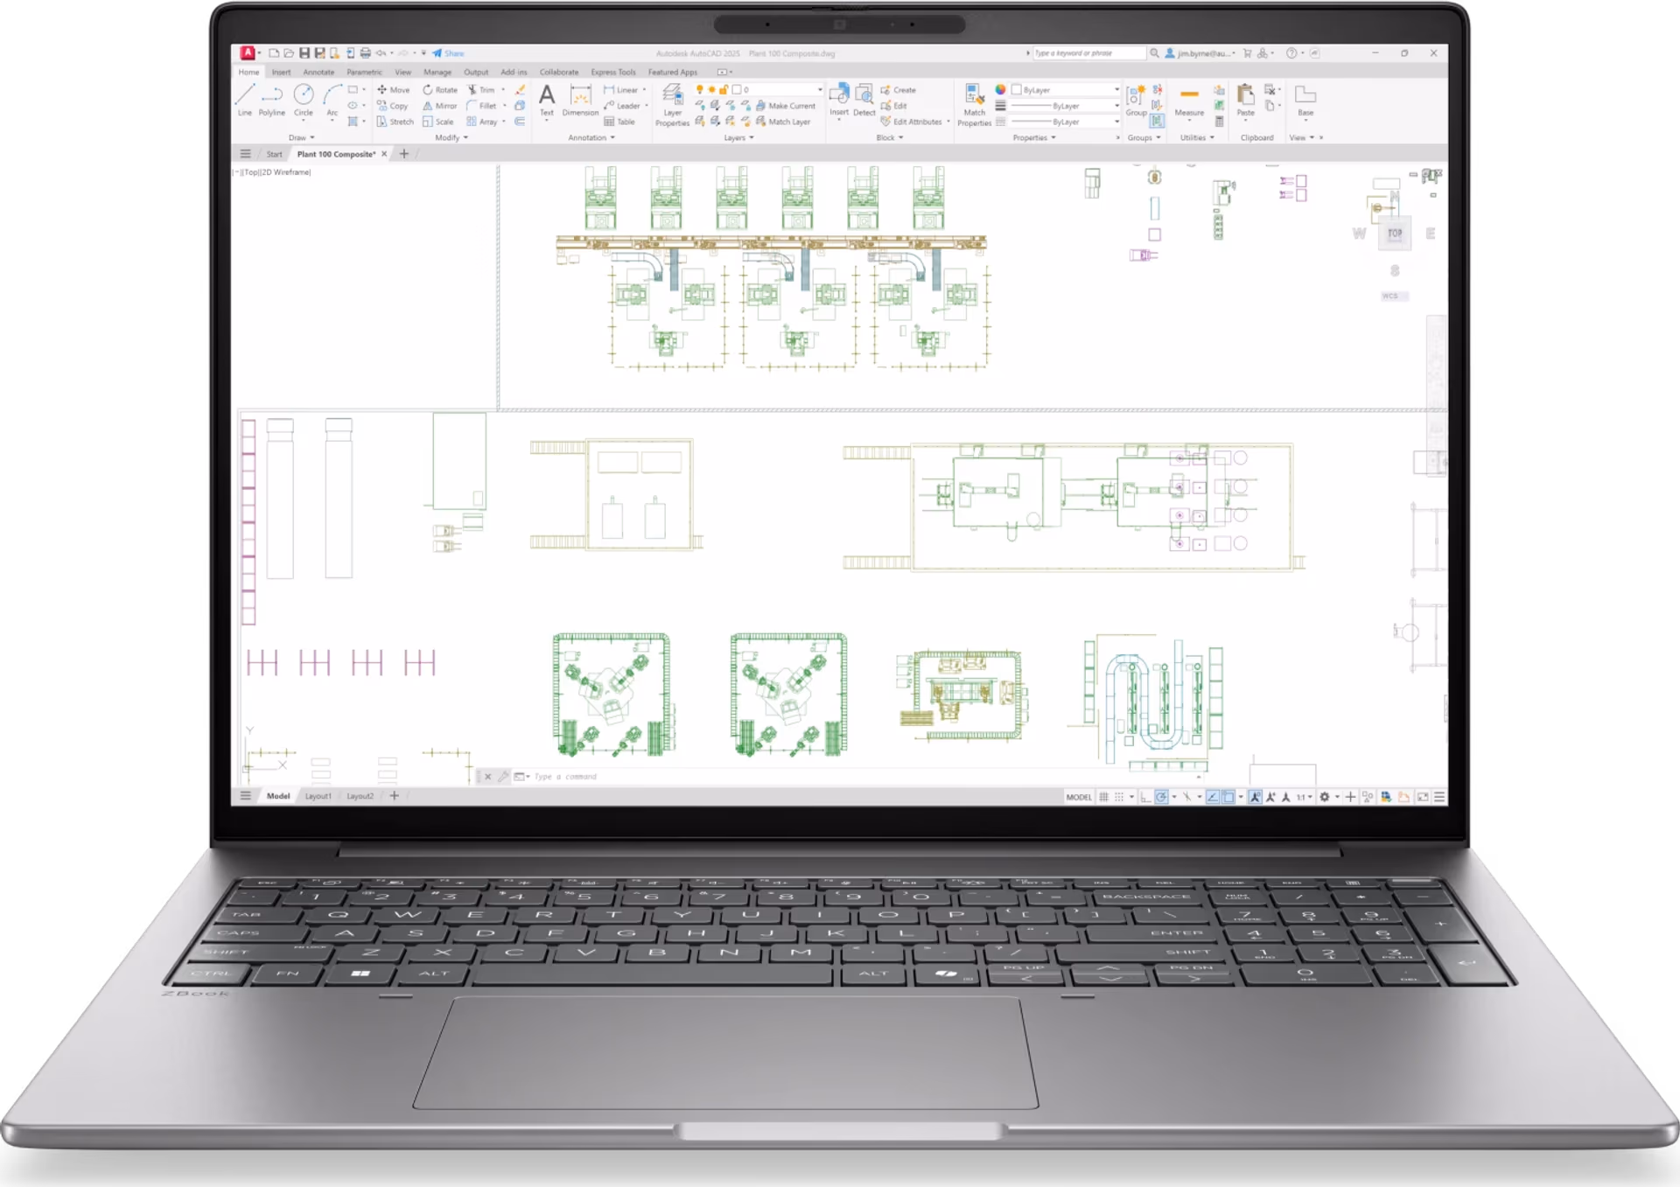Click Edit Attributes button
The image size is (1680, 1187).
pos(911,122)
